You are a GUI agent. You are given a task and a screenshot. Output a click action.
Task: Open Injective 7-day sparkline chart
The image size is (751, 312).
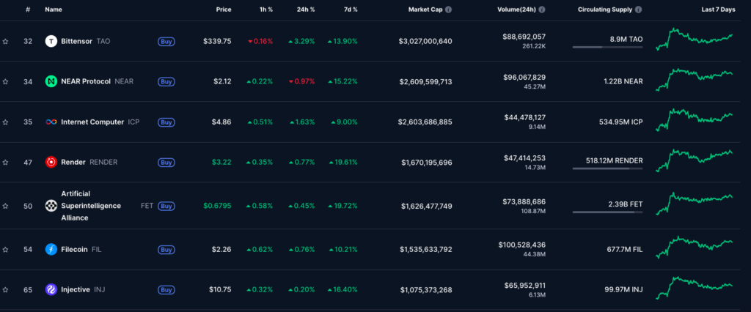pos(695,288)
